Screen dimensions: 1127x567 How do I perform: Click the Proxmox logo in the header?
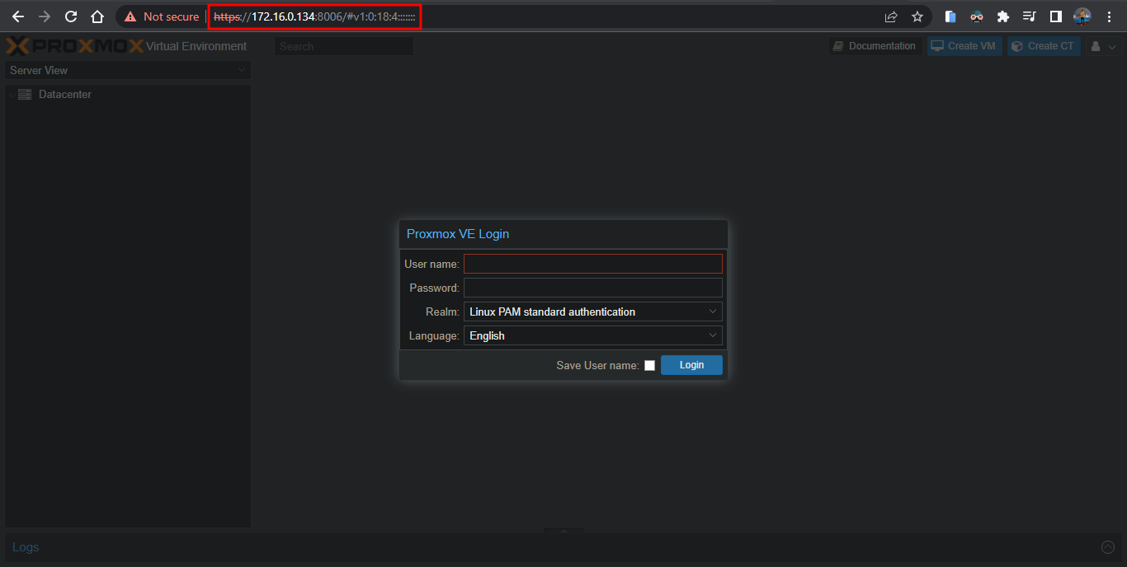point(74,46)
